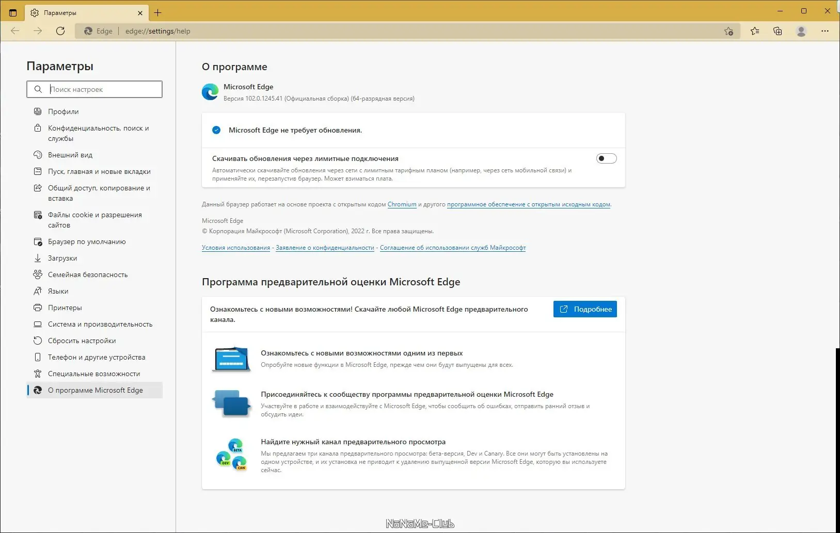
Task: Open a new tab with plus button
Action: click(158, 12)
